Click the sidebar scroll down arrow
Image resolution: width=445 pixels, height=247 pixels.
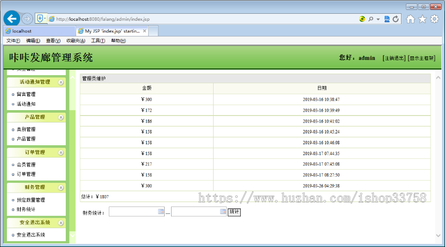point(72,235)
